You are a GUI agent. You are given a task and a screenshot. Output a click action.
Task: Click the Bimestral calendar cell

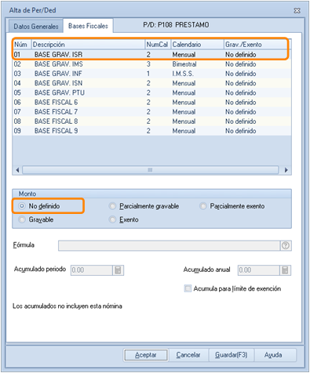(x=184, y=64)
